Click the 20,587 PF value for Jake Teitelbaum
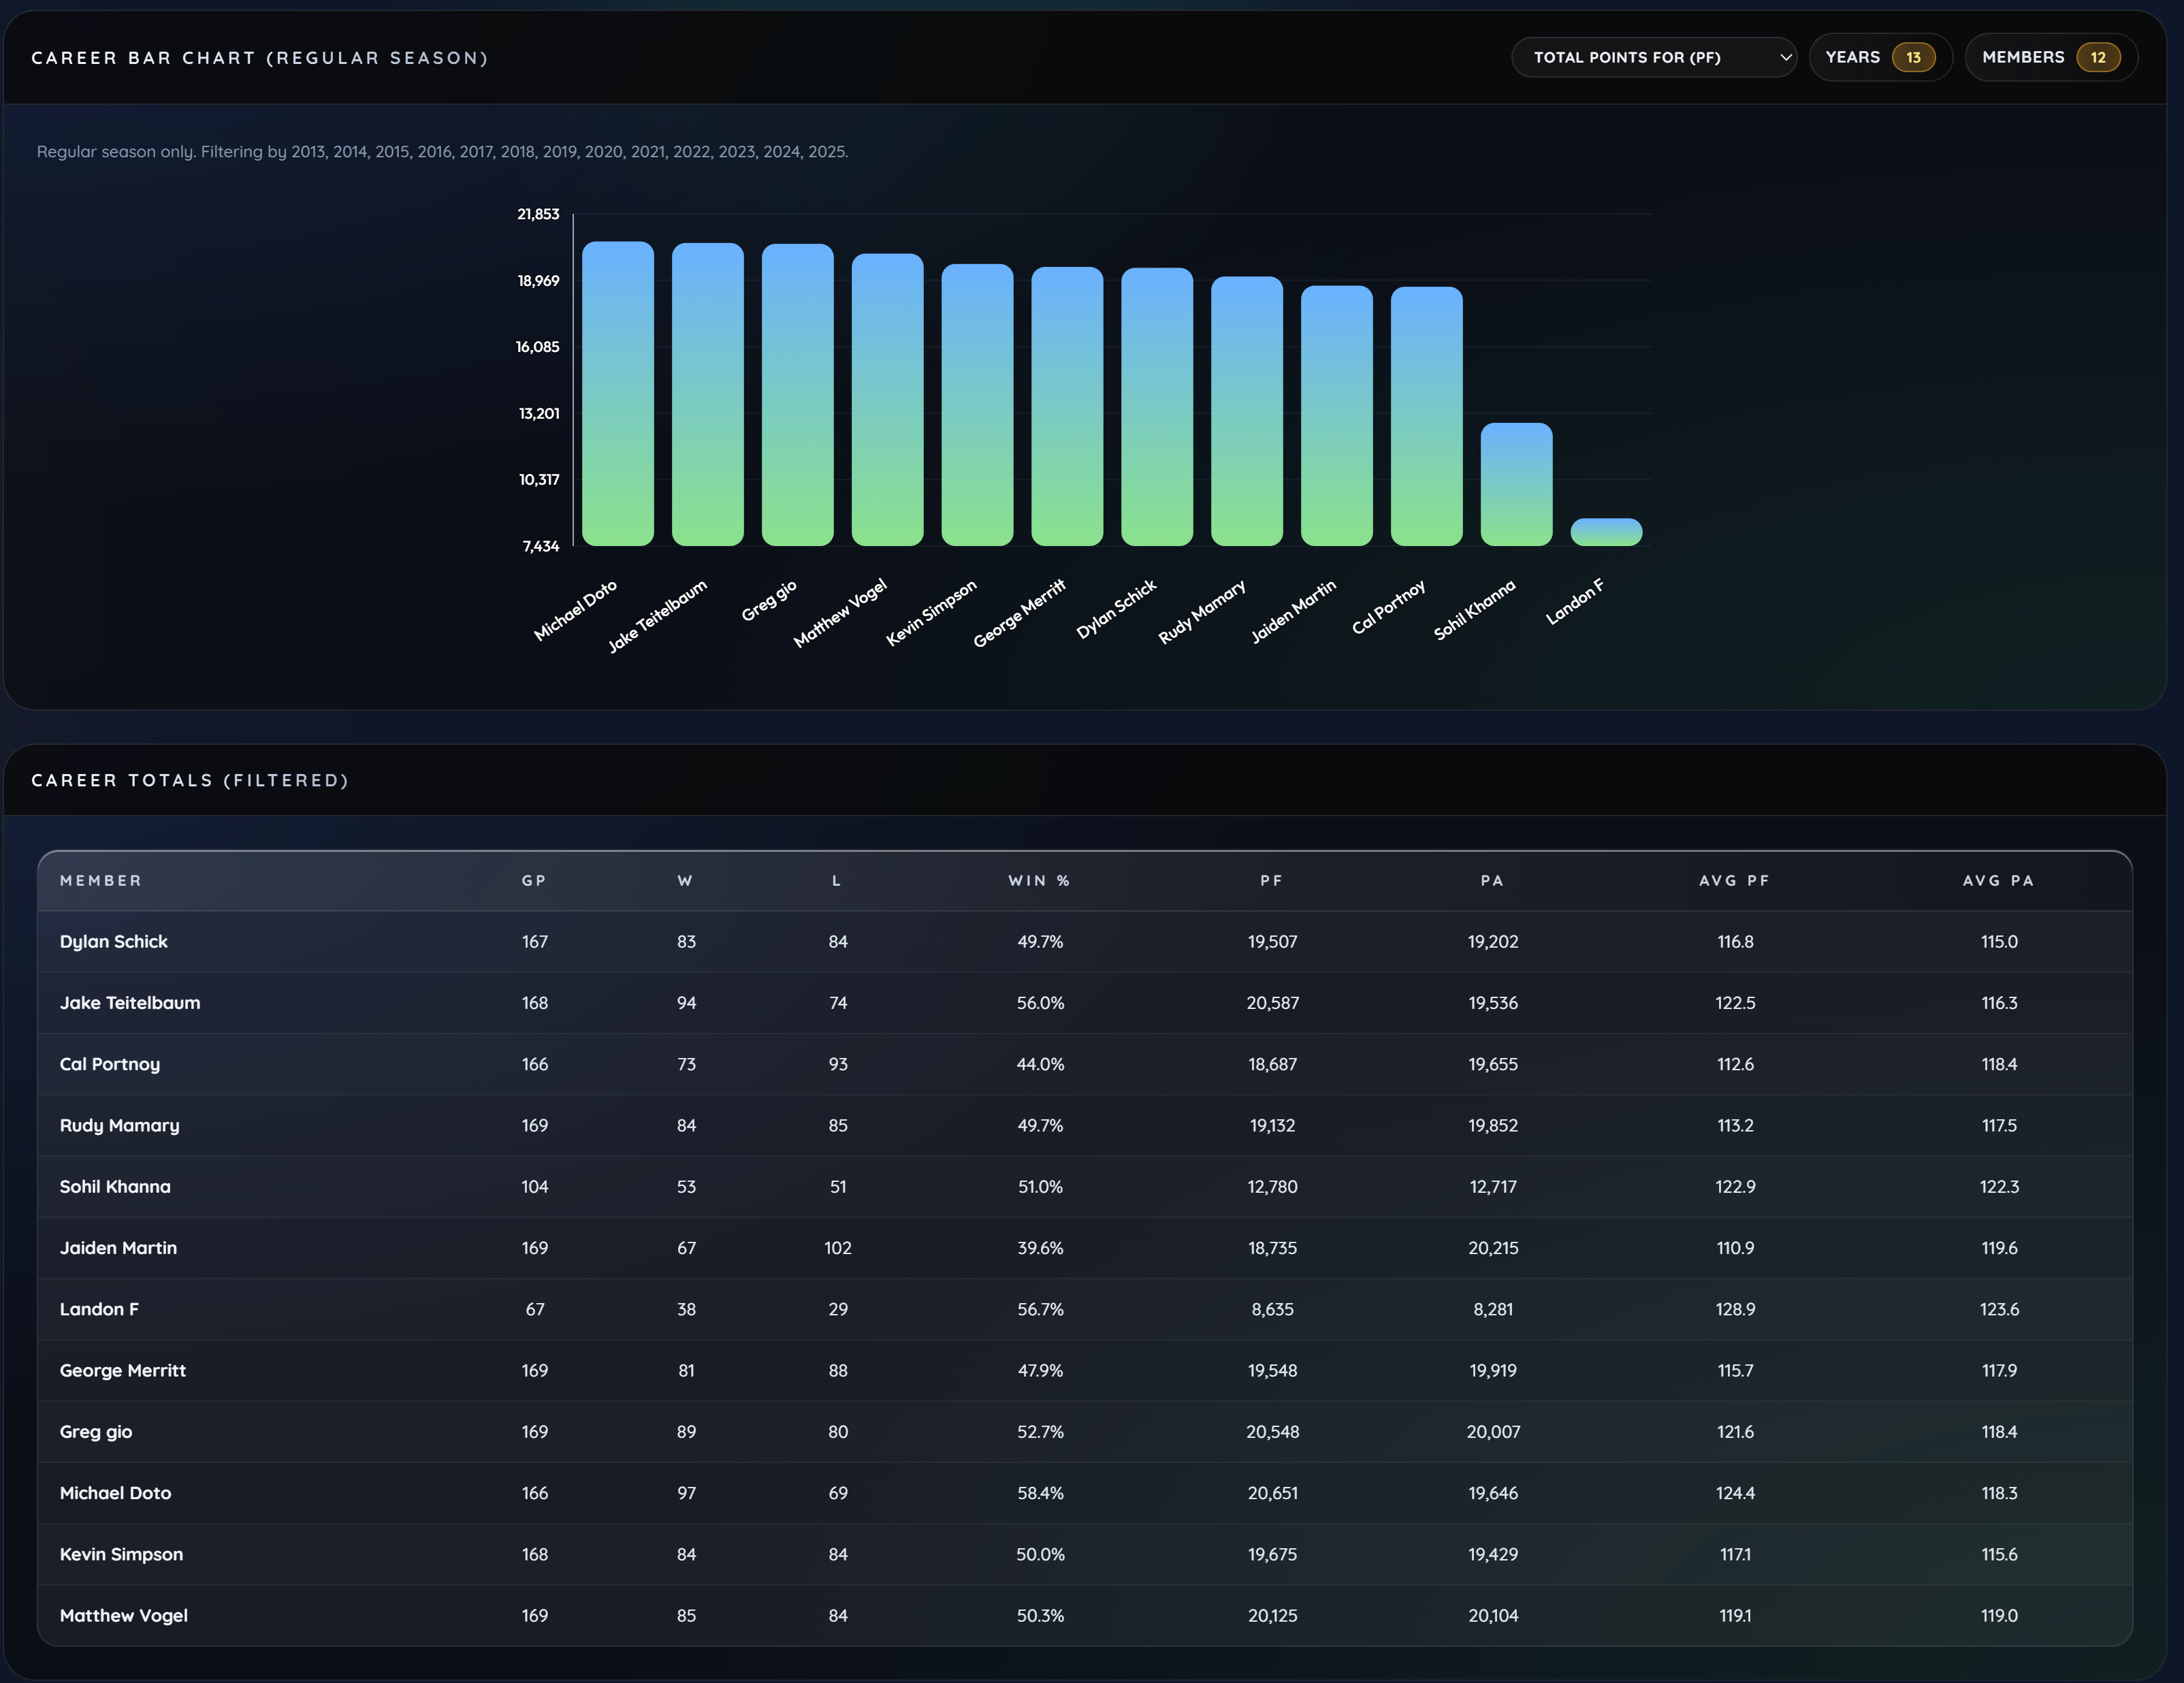 point(1272,1003)
